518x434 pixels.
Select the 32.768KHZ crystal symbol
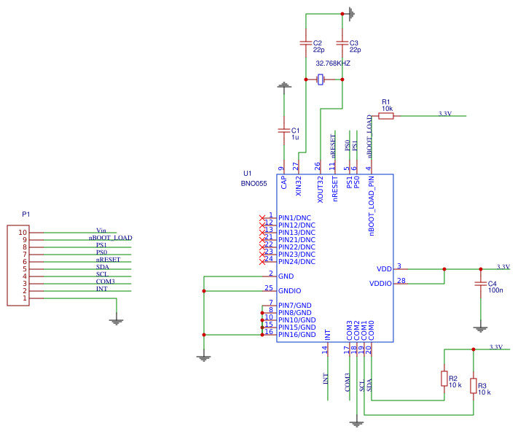pos(321,80)
